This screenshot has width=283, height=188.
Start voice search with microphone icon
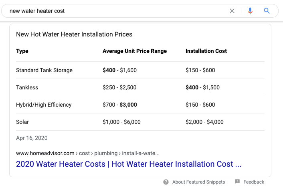(250, 11)
